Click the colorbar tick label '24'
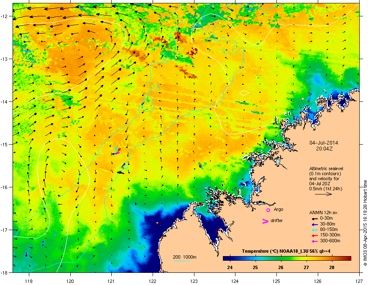The height and width of the screenshot is (285, 368). pos(230,267)
